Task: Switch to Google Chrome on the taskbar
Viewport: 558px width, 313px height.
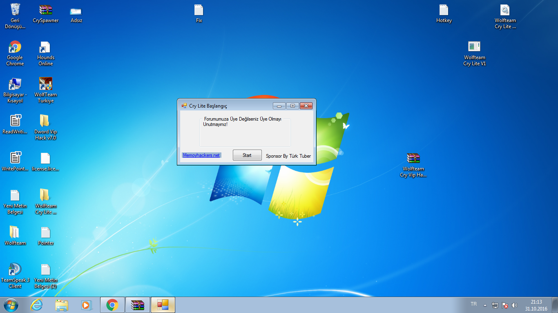Action: coord(112,305)
